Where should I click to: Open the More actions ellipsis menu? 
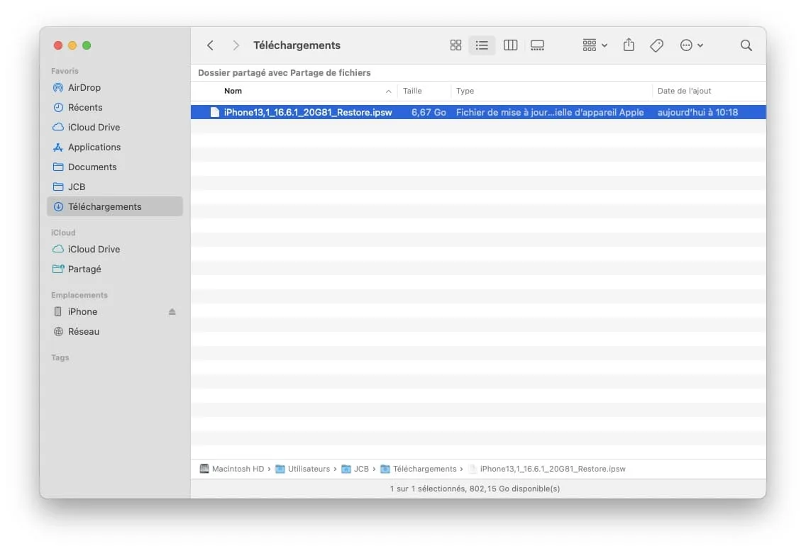coord(691,45)
